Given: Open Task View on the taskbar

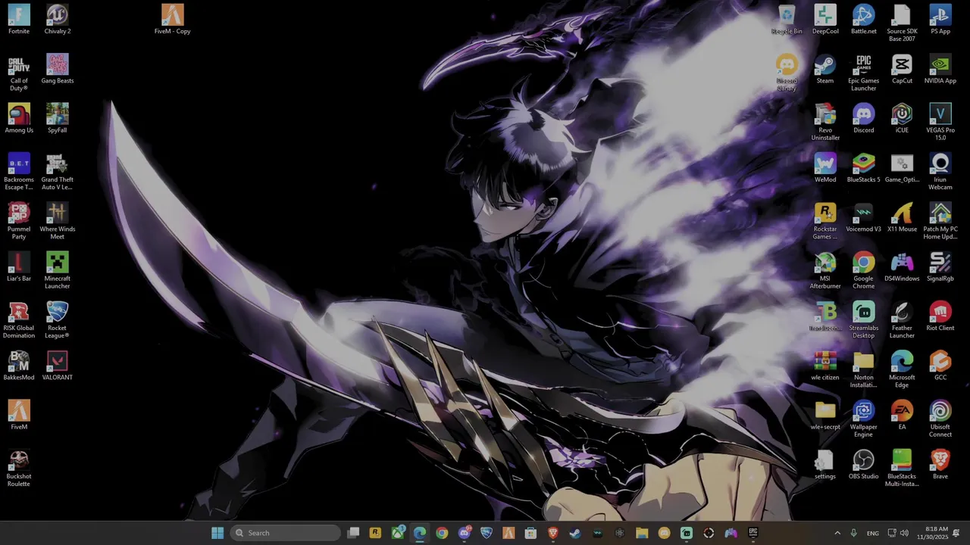Looking at the screenshot, I should 353,533.
